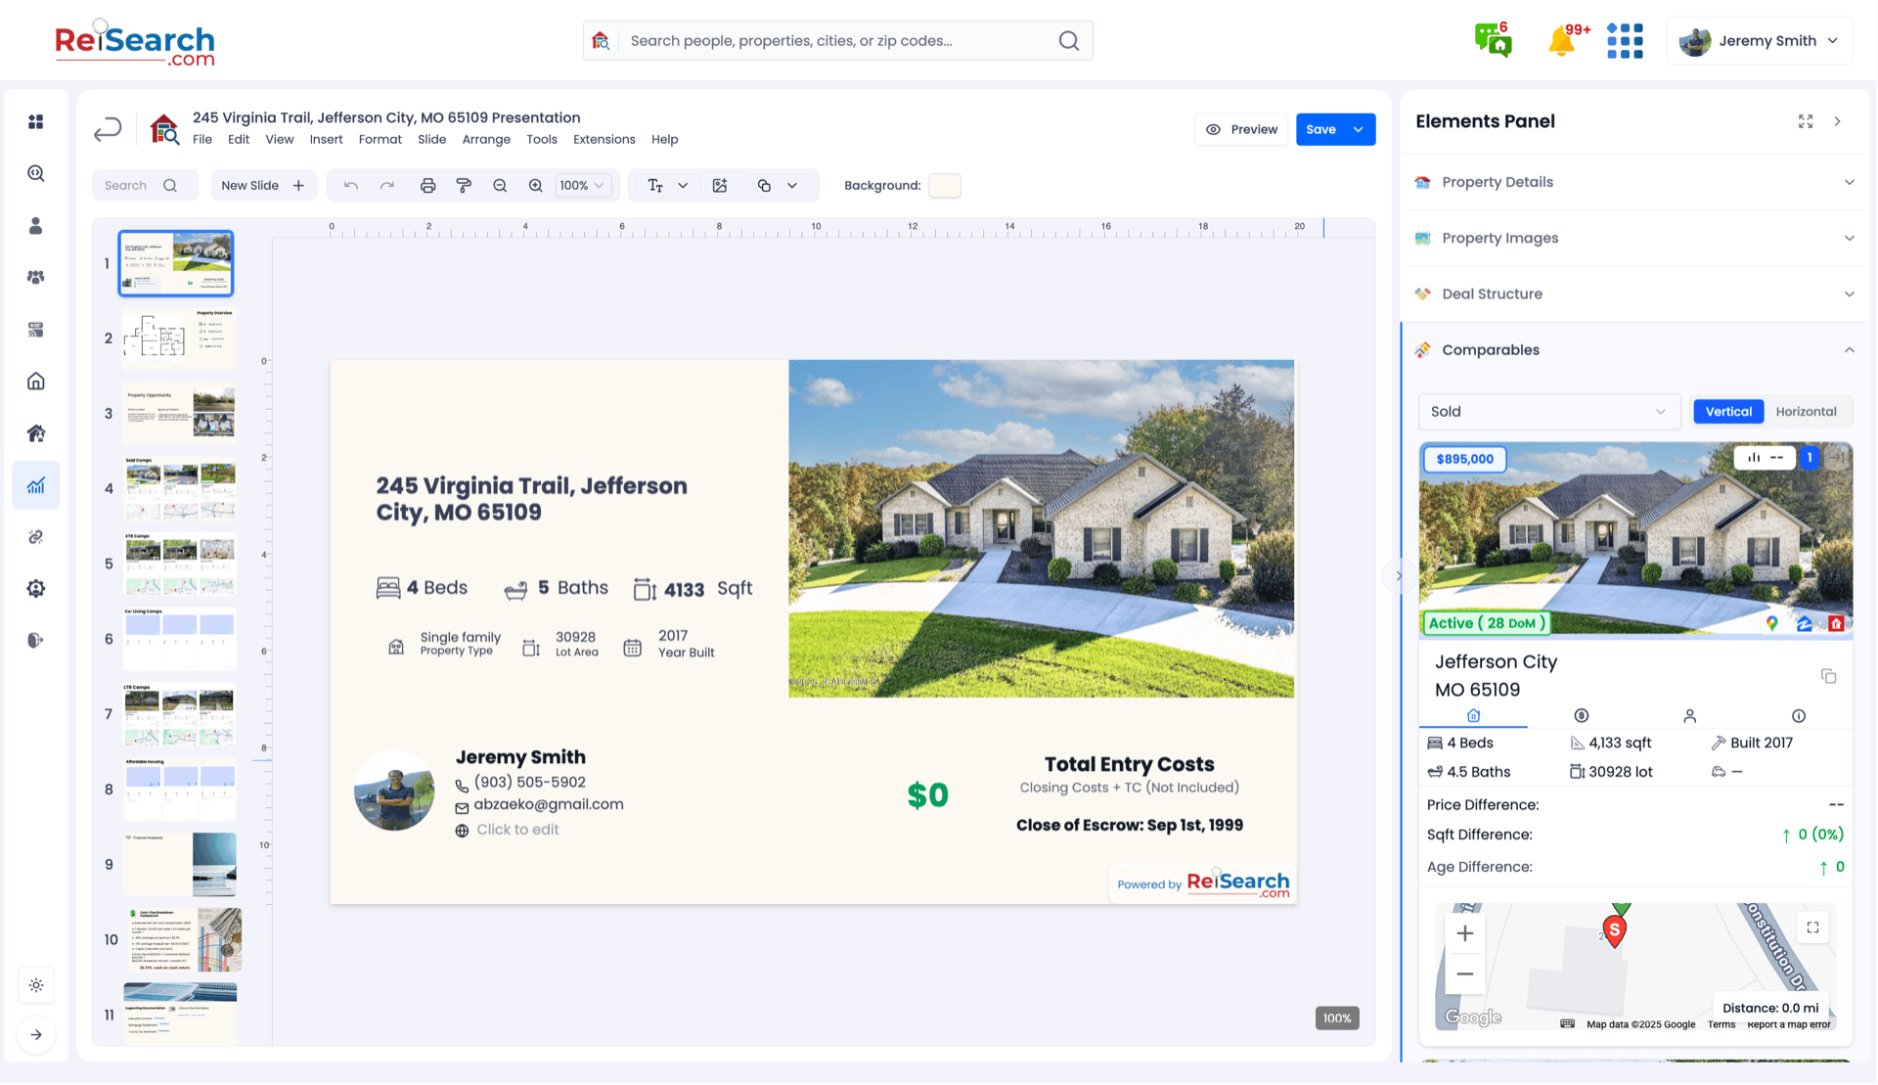Viewport: 1878px width, 1085px height.
Task: Open the Format menu
Action: coord(380,140)
